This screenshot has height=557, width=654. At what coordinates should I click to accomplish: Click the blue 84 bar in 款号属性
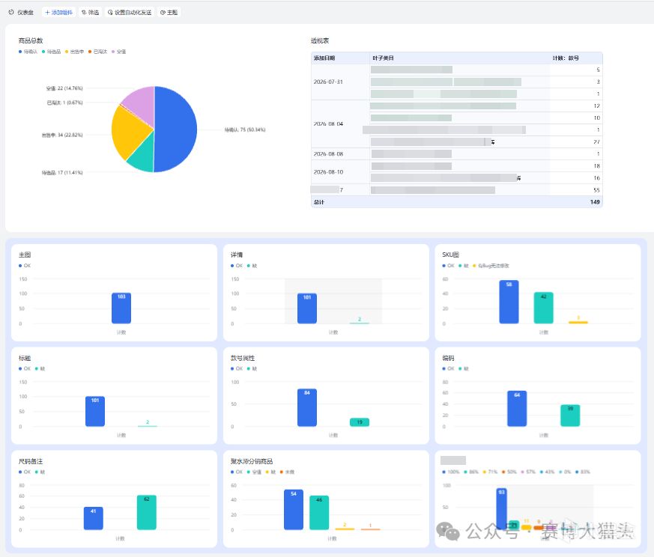307,407
